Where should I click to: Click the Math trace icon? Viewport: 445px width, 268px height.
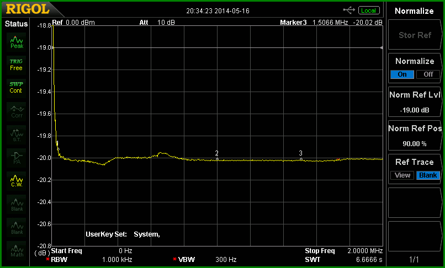coord(17,250)
